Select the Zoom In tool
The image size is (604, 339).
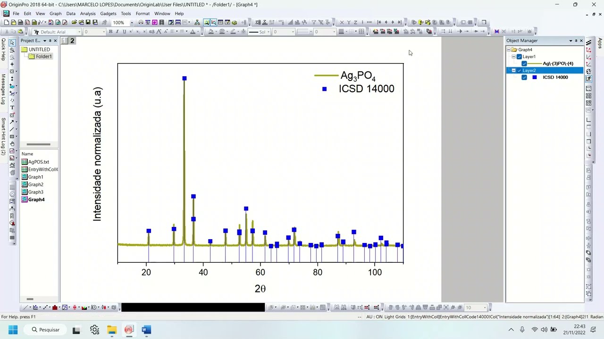coord(12,50)
